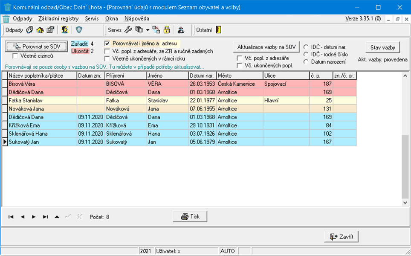Expand the dropdown arrow next to windows icon
Screen dimensions: 411x256
(148, 30)
